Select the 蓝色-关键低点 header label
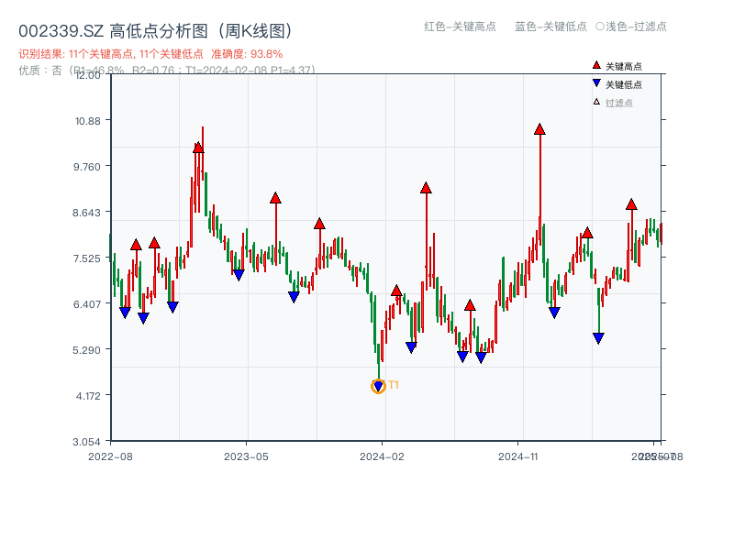The height and width of the screenshot is (550, 734). (x=550, y=27)
